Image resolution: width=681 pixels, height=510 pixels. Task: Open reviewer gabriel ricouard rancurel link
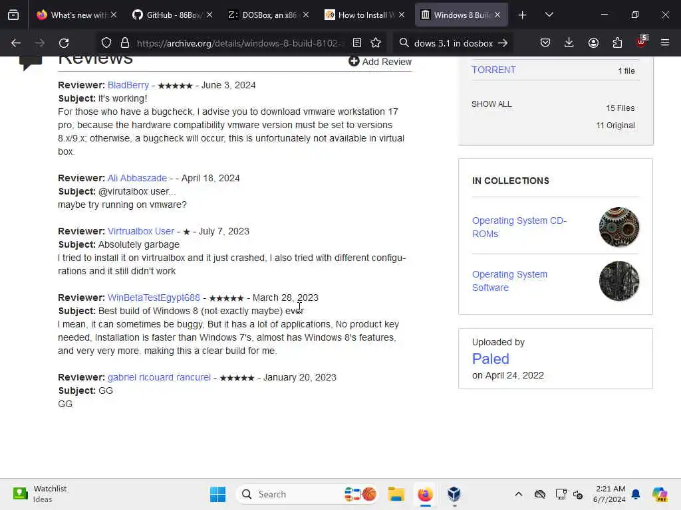(159, 377)
